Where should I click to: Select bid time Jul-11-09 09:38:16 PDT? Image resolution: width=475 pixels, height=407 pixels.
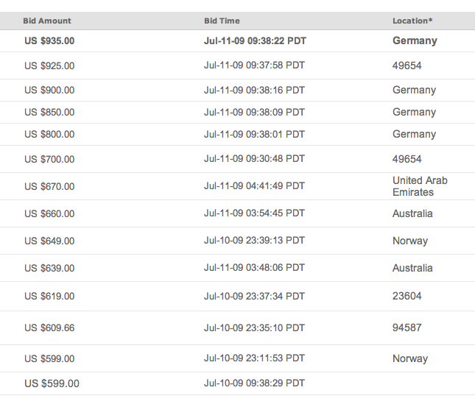click(x=254, y=91)
